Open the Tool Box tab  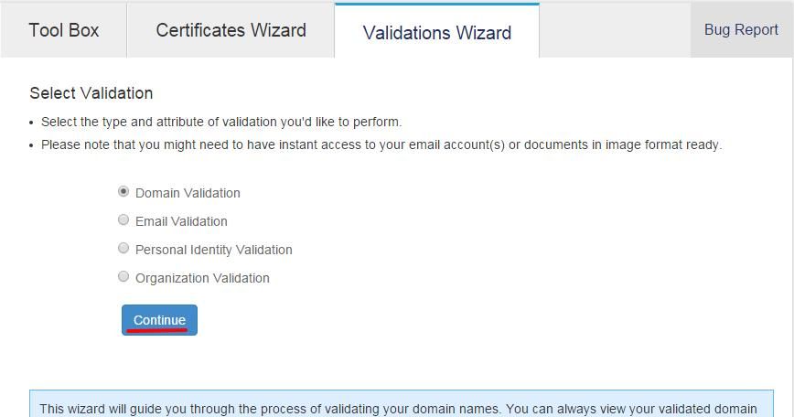(x=64, y=30)
